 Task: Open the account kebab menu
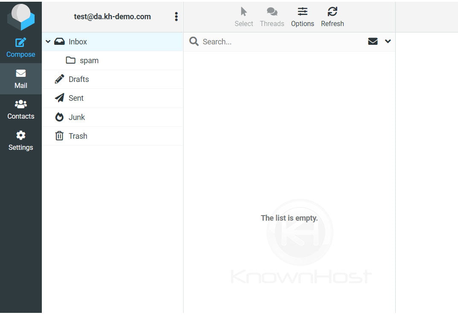[x=176, y=16]
